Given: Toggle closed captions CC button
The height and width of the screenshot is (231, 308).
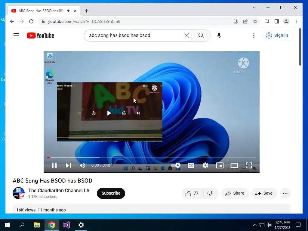Looking at the screenshot, I should [x=191, y=165].
